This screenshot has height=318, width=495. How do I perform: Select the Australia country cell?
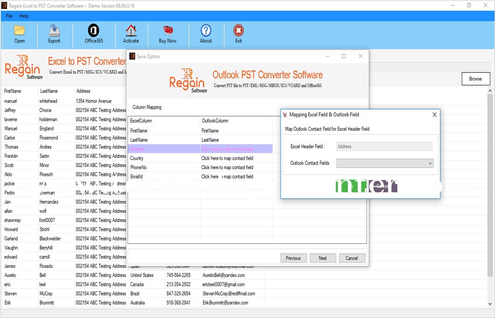click(x=138, y=303)
